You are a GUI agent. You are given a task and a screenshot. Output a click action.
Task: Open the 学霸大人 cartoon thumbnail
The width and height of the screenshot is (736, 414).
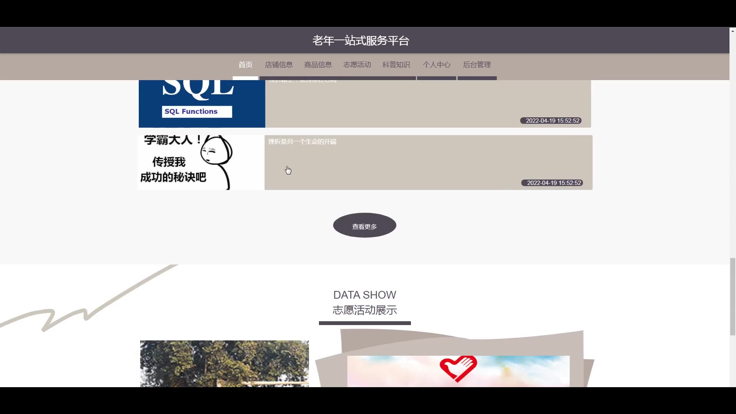pyautogui.click(x=201, y=163)
